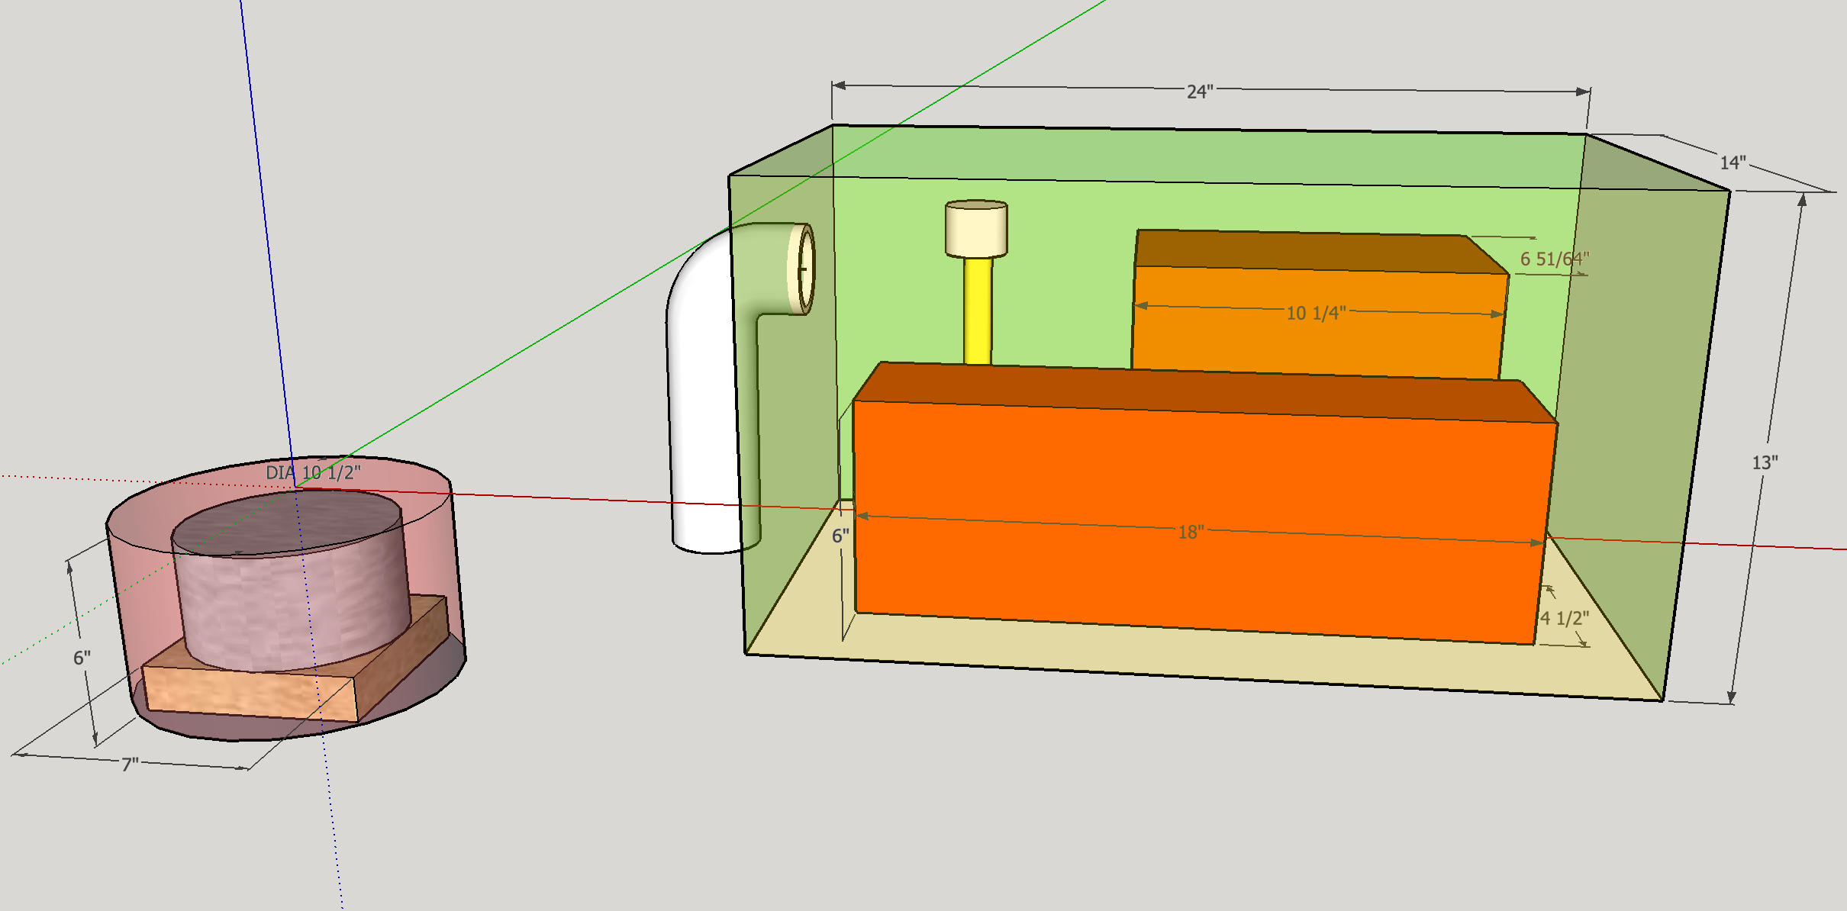Select the DIA 10 1/2" diameter label
Viewport: 1847px width, 911px height.
pos(313,472)
